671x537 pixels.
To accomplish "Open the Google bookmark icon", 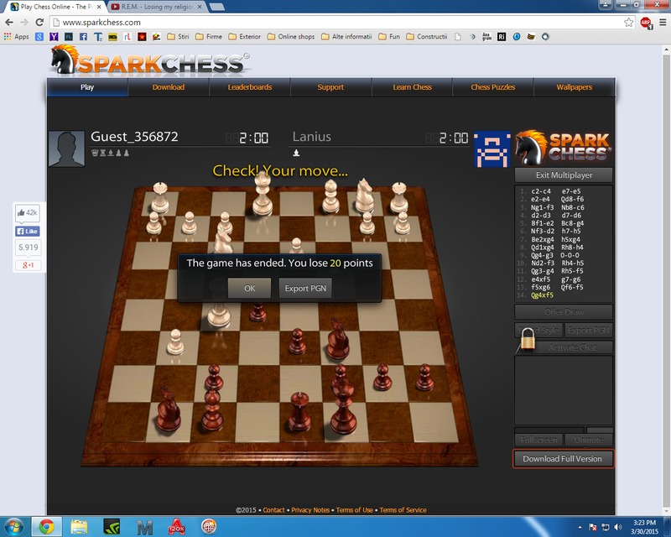I will tap(39, 37).
